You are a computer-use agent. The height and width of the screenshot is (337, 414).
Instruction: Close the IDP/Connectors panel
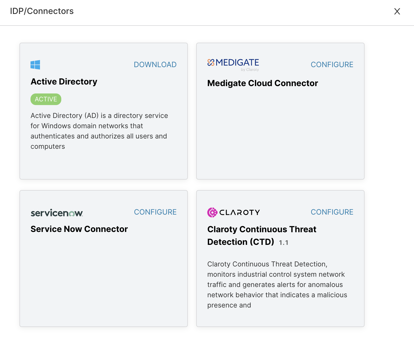point(397,11)
